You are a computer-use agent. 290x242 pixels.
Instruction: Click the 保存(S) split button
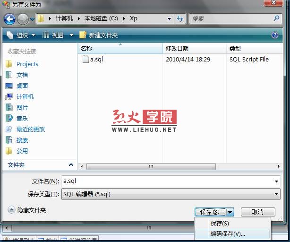click(210, 212)
